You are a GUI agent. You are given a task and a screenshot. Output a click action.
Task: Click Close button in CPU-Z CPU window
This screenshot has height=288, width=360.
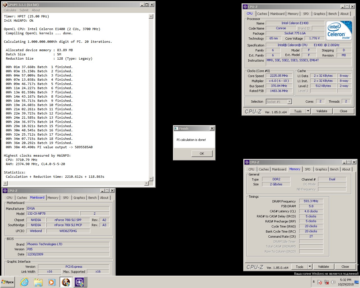pyautogui.click(x=343, y=111)
